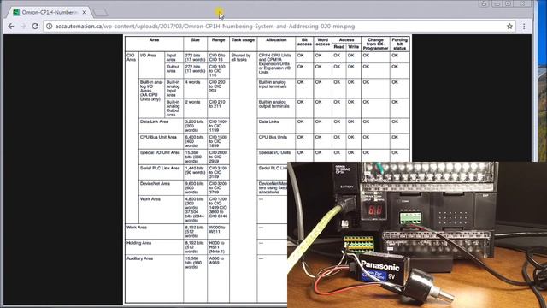
Task: Click 'Built-in Analog Output Area' cell
Action: tap(173, 109)
